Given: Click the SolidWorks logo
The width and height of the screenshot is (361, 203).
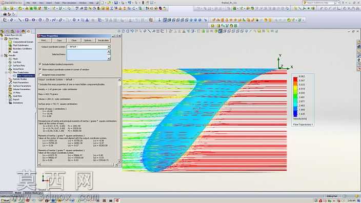Looking at the screenshot, I should tap(11, 3).
